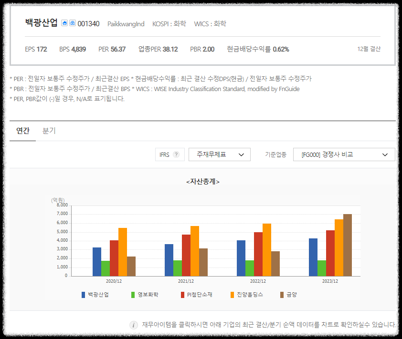This screenshot has height=339, width=402.
Task: Click the EPS 172 value
Action: [36, 49]
